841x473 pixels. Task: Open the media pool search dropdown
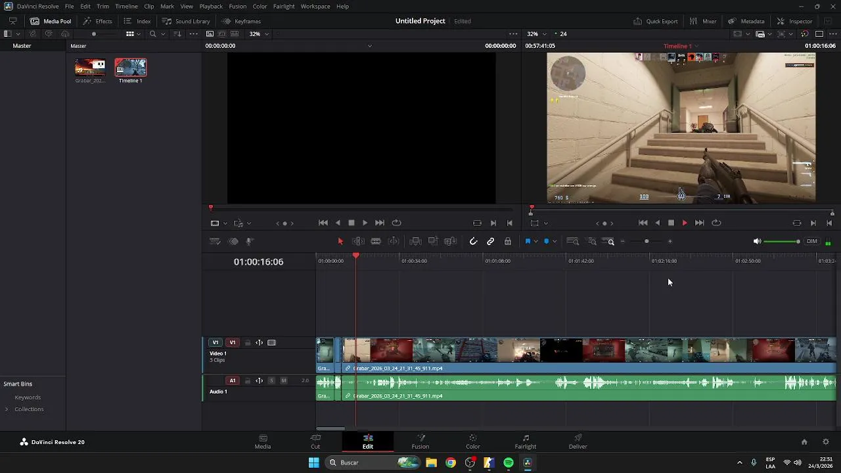coord(162,34)
